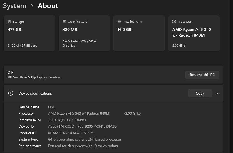Viewport: 233px width, 153px height.
Task: Click the breadcrumb arrow before About
Action: [x=32, y=6]
